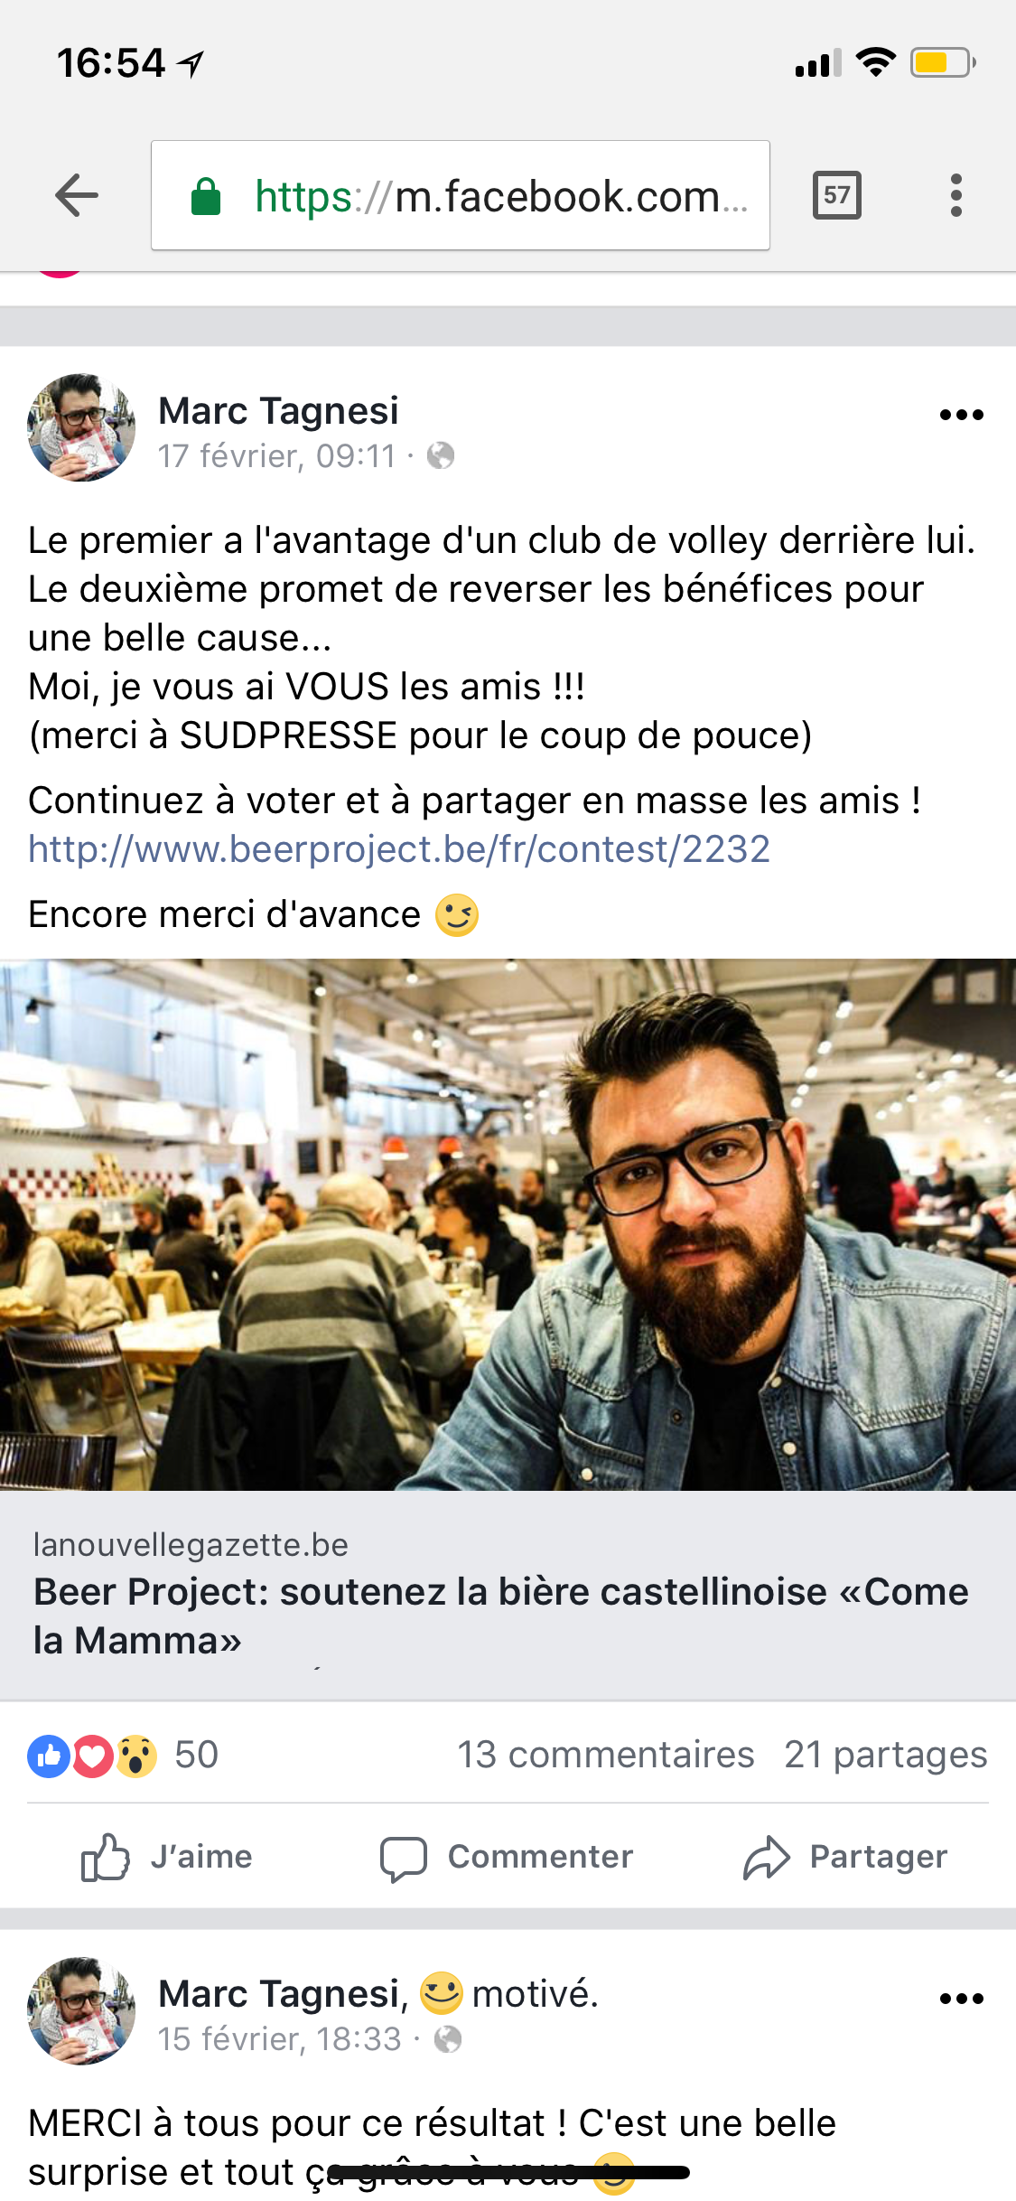Open Marc Tagnesi's profile picture on first post
Screen dimensions: 1016x2201
click(81, 427)
